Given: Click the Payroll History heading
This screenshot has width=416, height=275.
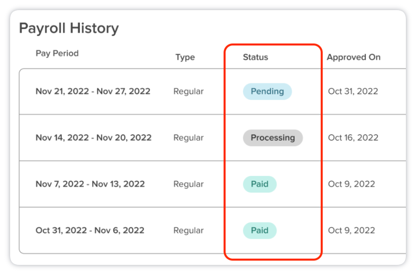Looking at the screenshot, I should pyautogui.click(x=69, y=28).
